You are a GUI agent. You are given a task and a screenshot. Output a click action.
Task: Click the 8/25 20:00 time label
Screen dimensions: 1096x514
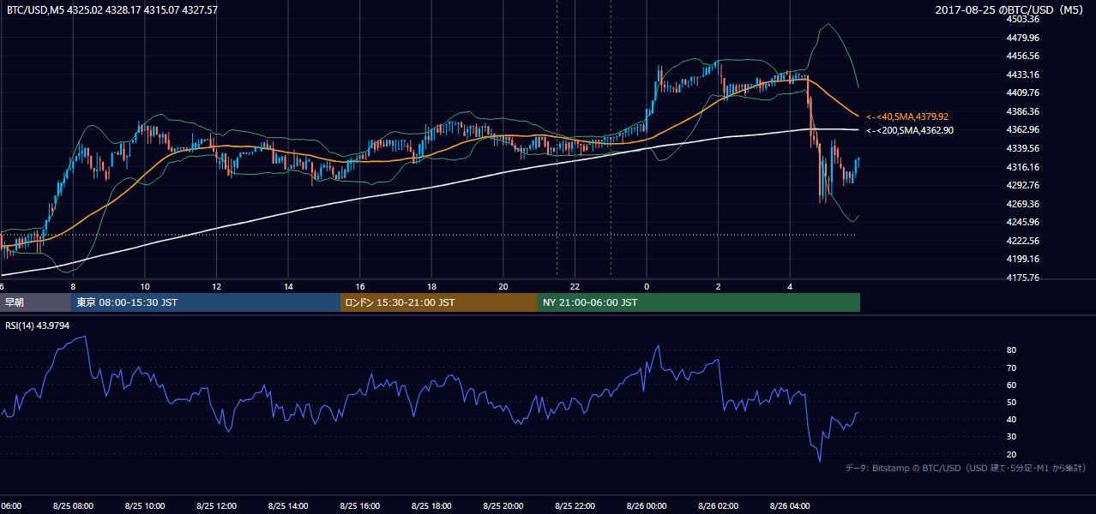click(503, 506)
